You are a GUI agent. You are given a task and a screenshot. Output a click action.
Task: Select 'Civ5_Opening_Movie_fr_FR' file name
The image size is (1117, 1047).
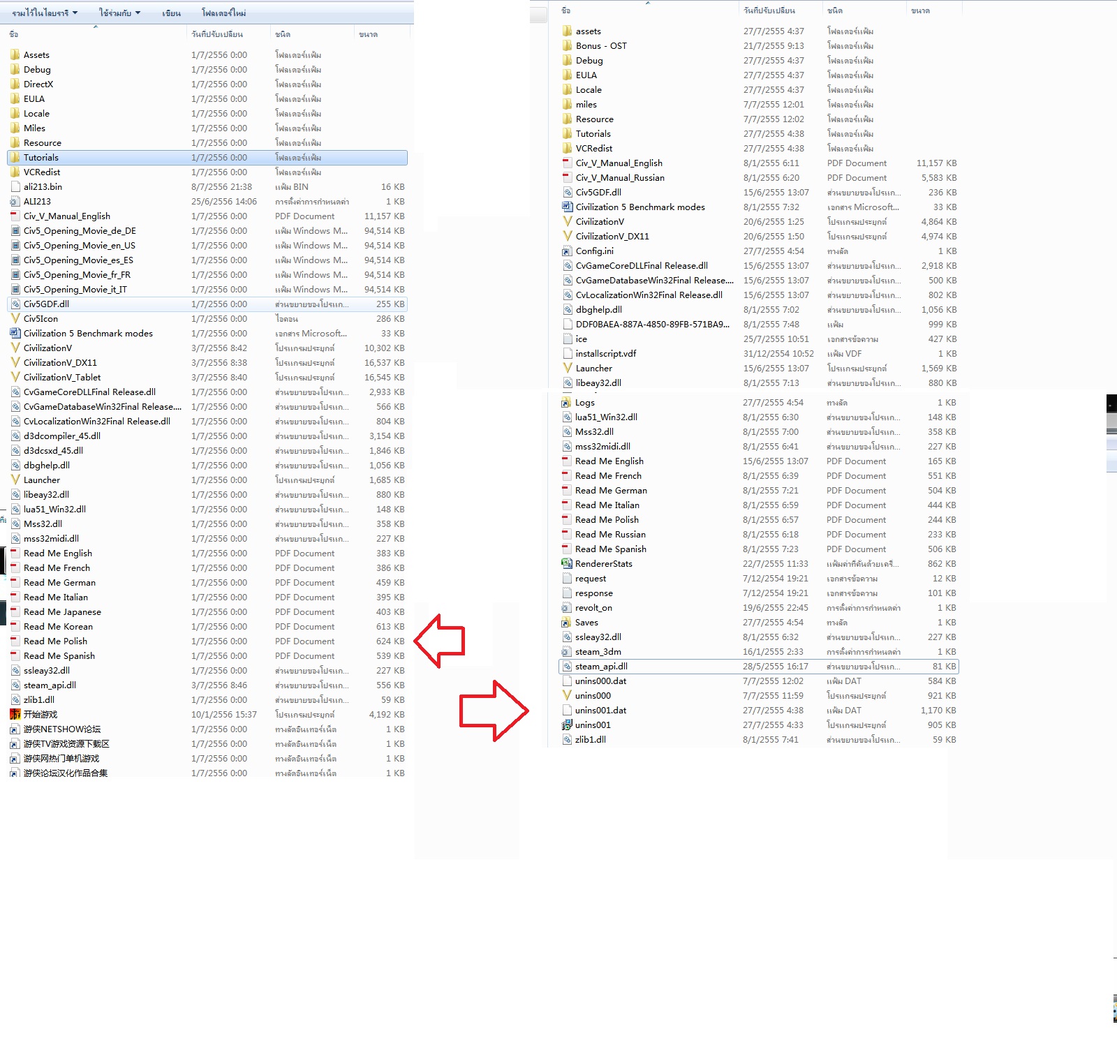(77, 274)
